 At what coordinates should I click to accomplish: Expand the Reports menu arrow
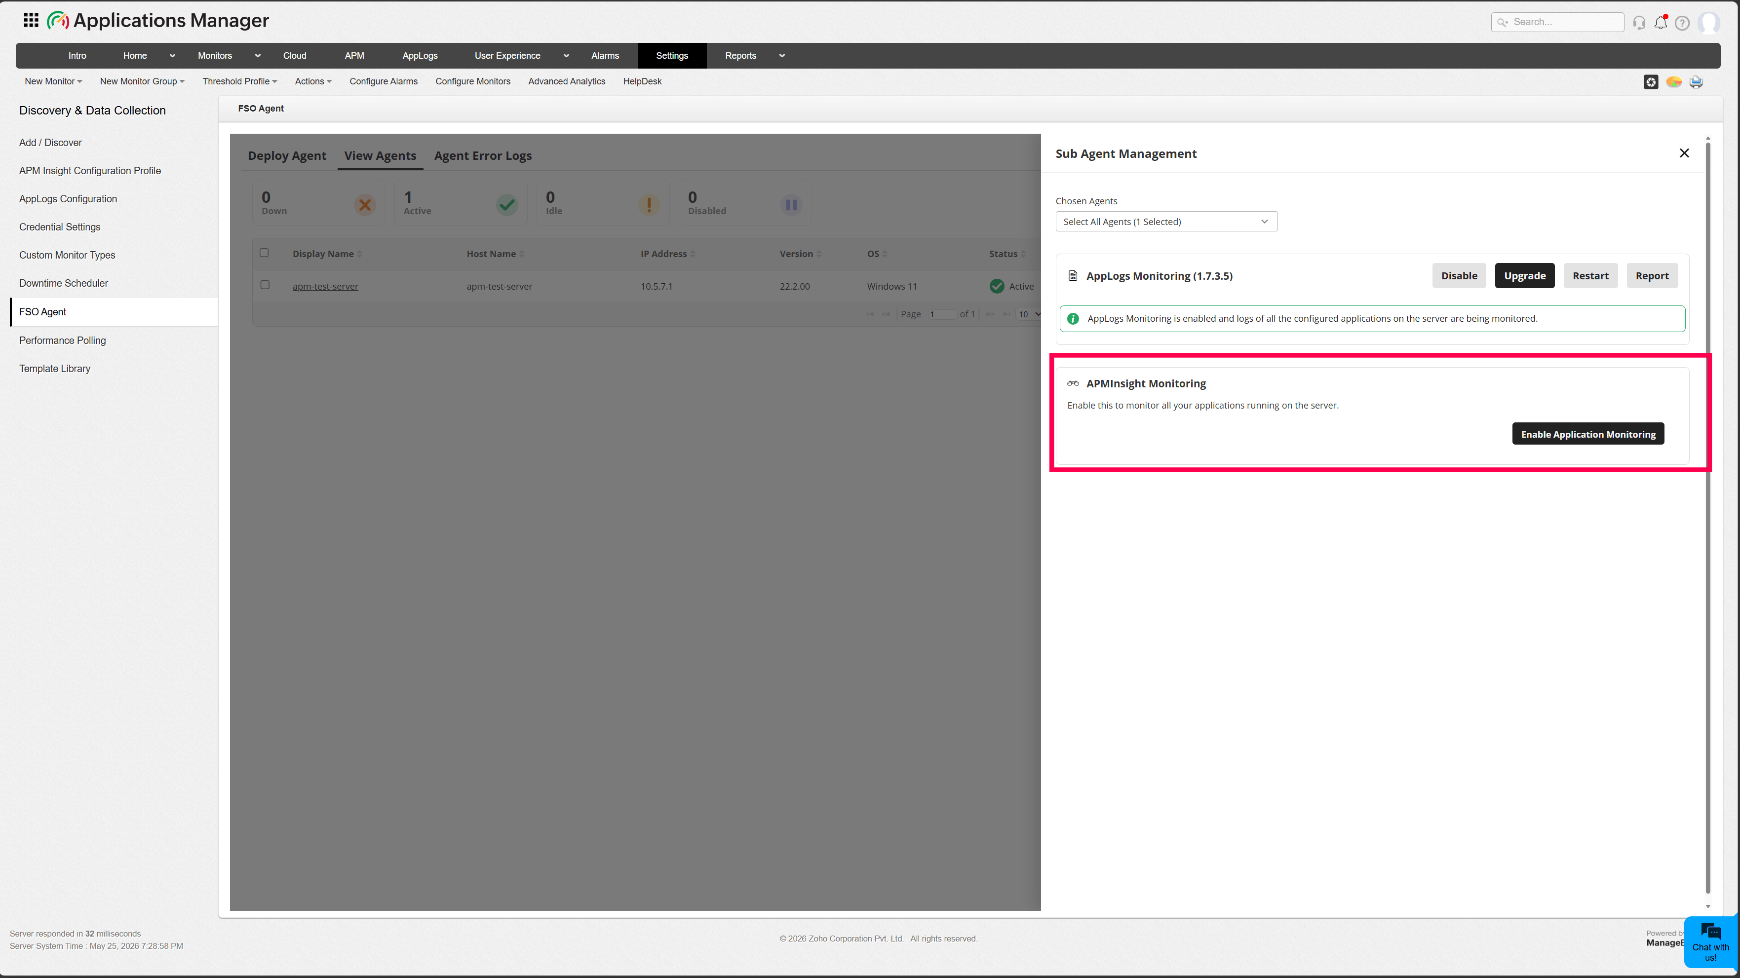[x=781, y=56]
